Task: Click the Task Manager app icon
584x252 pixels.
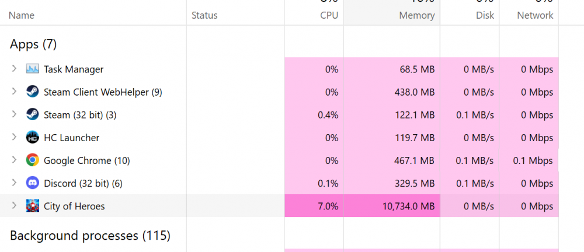Action: coord(33,69)
